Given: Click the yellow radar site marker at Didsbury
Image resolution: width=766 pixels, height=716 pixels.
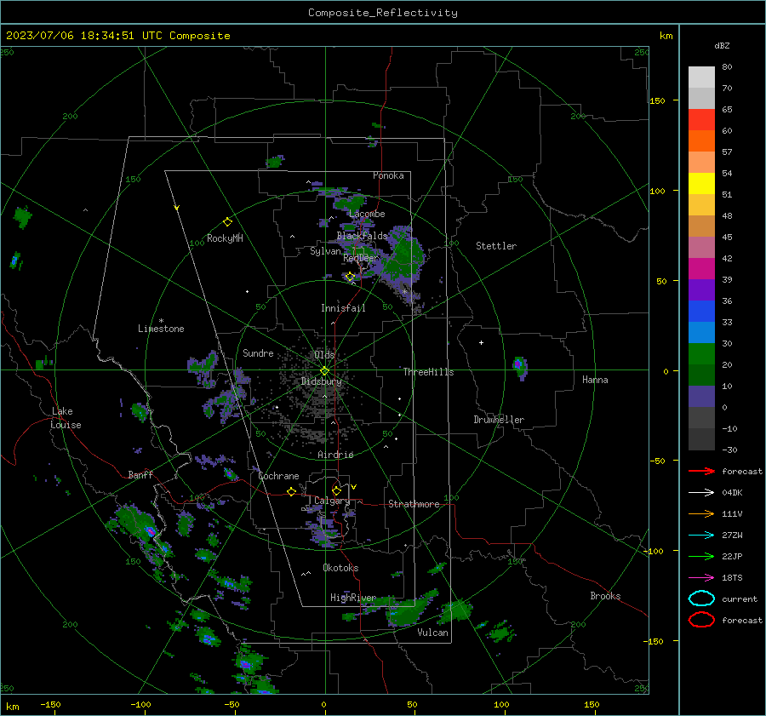Looking at the screenshot, I should click(x=324, y=371).
